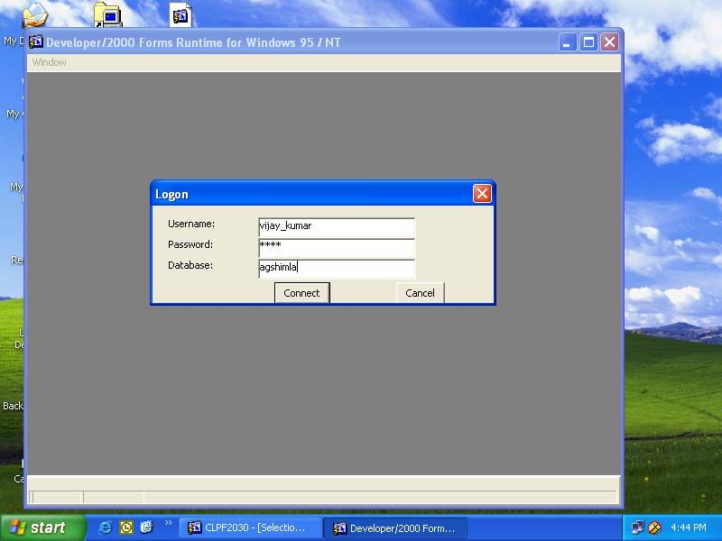Click into the Password input field
The height and width of the screenshot is (541, 722).
click(337, 248)
